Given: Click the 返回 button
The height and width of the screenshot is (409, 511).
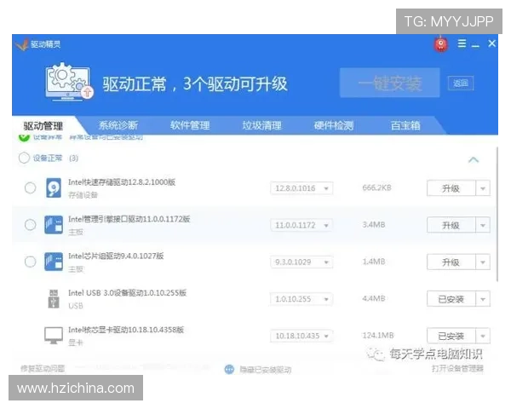Looking at the screenshot, I should 461,84.
